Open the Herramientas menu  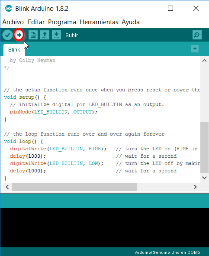(x=99, y=22)
